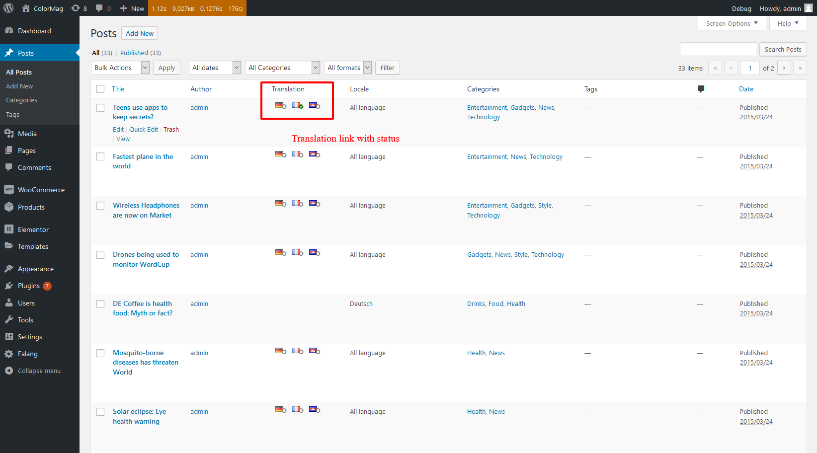Check the DE Coffee is health food checkbox
Image resolution: width=817 pixels, height=453 pixels.
coord(100,304)
